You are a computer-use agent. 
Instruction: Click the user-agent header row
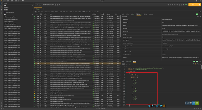pos(161,40)
